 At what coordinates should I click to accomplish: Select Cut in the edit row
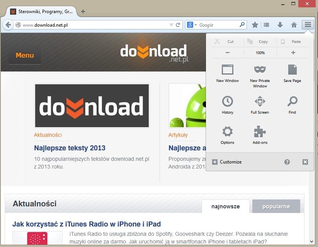tap(228, 42)
